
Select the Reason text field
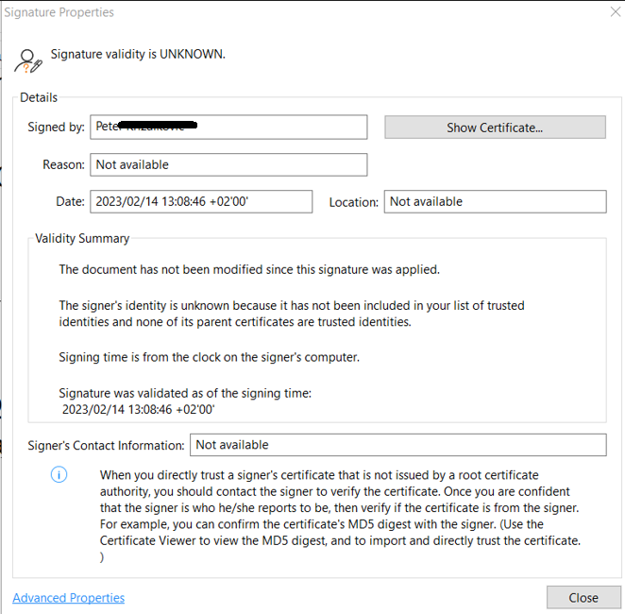pyautogui.click(x=228, y=164)
